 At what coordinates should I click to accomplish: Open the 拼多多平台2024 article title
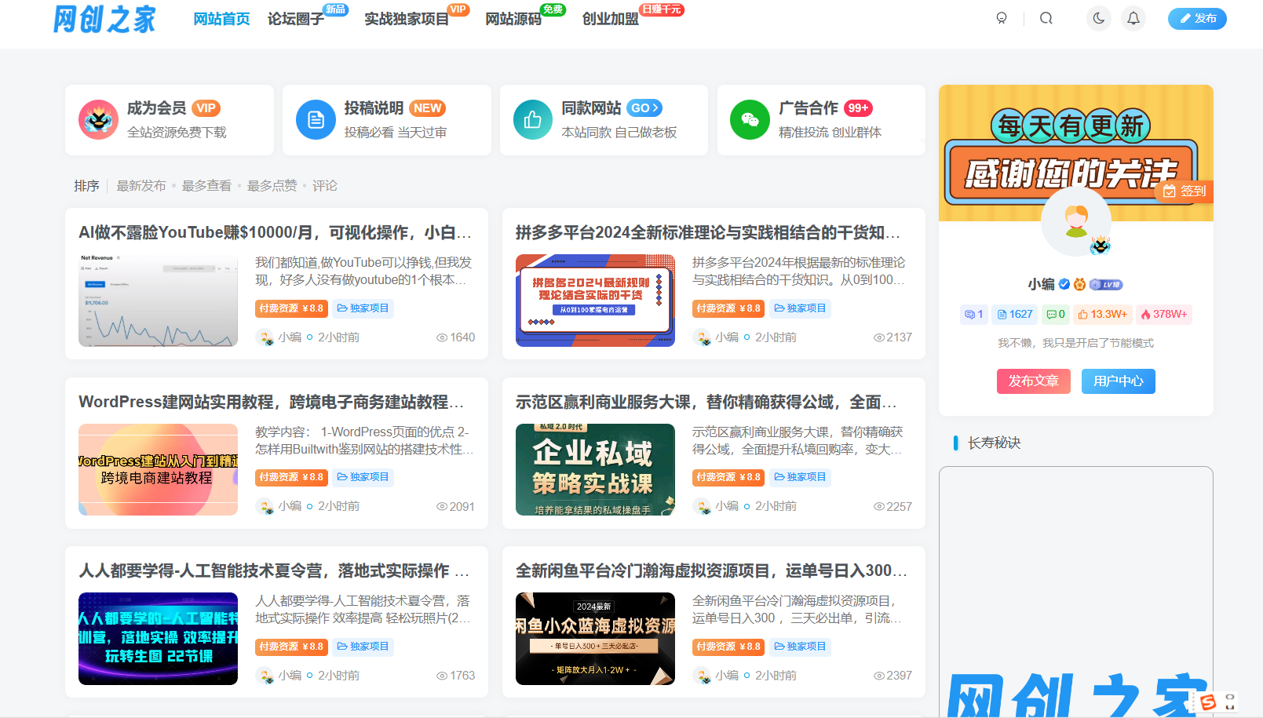708,232
